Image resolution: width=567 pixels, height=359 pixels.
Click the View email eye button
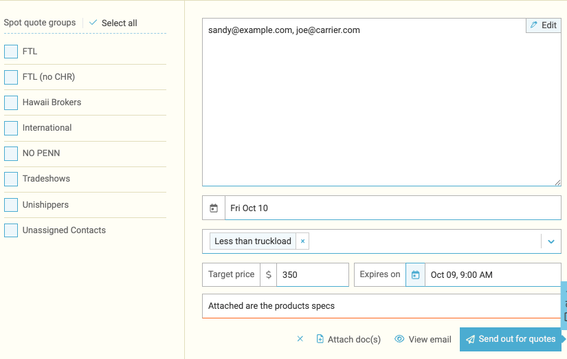tap(423, 339)
